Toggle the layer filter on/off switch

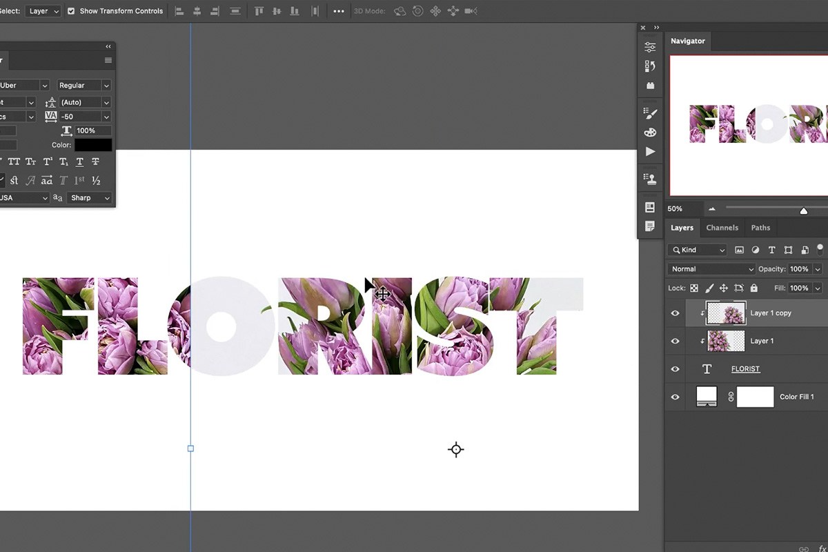pos(820,248)
